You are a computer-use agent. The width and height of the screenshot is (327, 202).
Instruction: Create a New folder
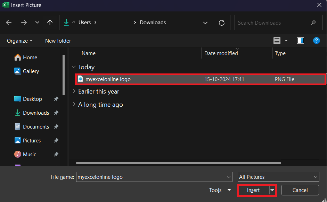tap(58, 41)
